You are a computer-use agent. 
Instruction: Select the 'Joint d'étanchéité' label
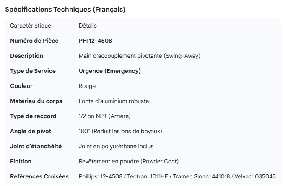click(36, 146)
